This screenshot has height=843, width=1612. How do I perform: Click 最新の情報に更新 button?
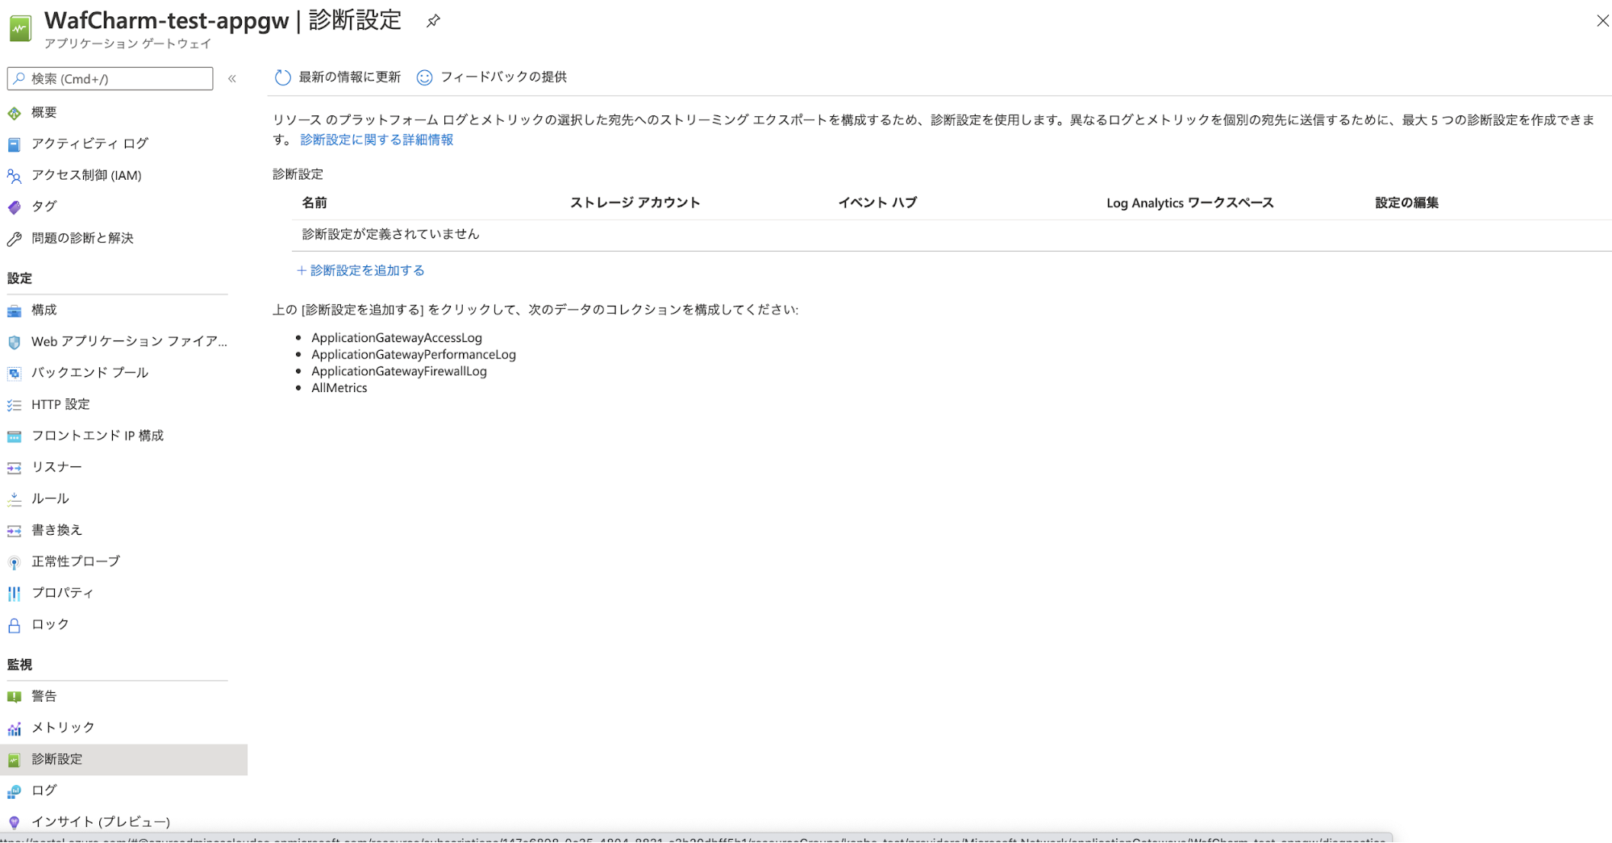point(338,77)
